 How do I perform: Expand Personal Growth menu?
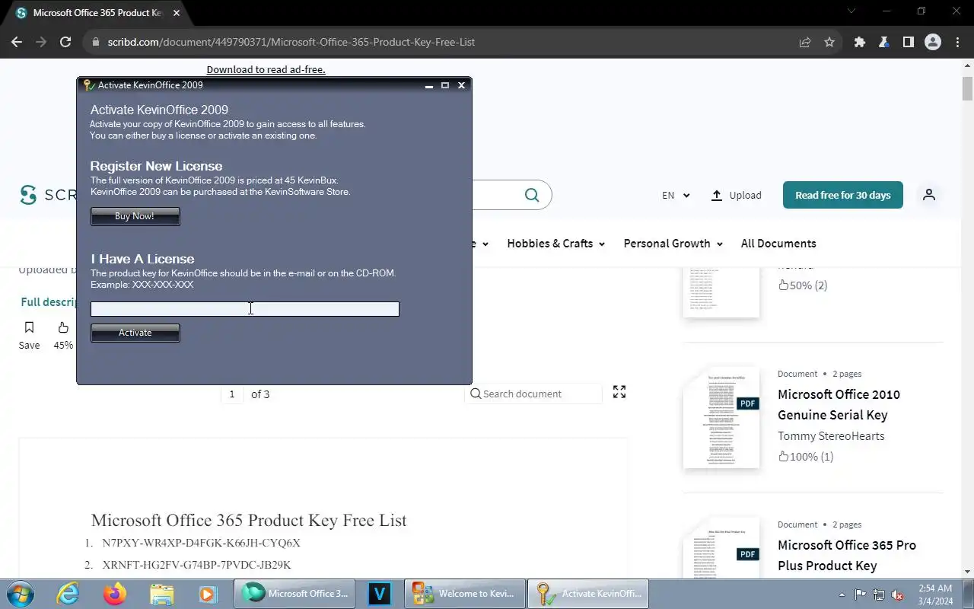coord(673,244)
